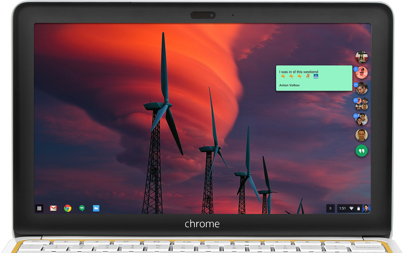This screenshot has width=404, height=253.
Task: Click the user profile picture in tray
Action: coord(366,209)
